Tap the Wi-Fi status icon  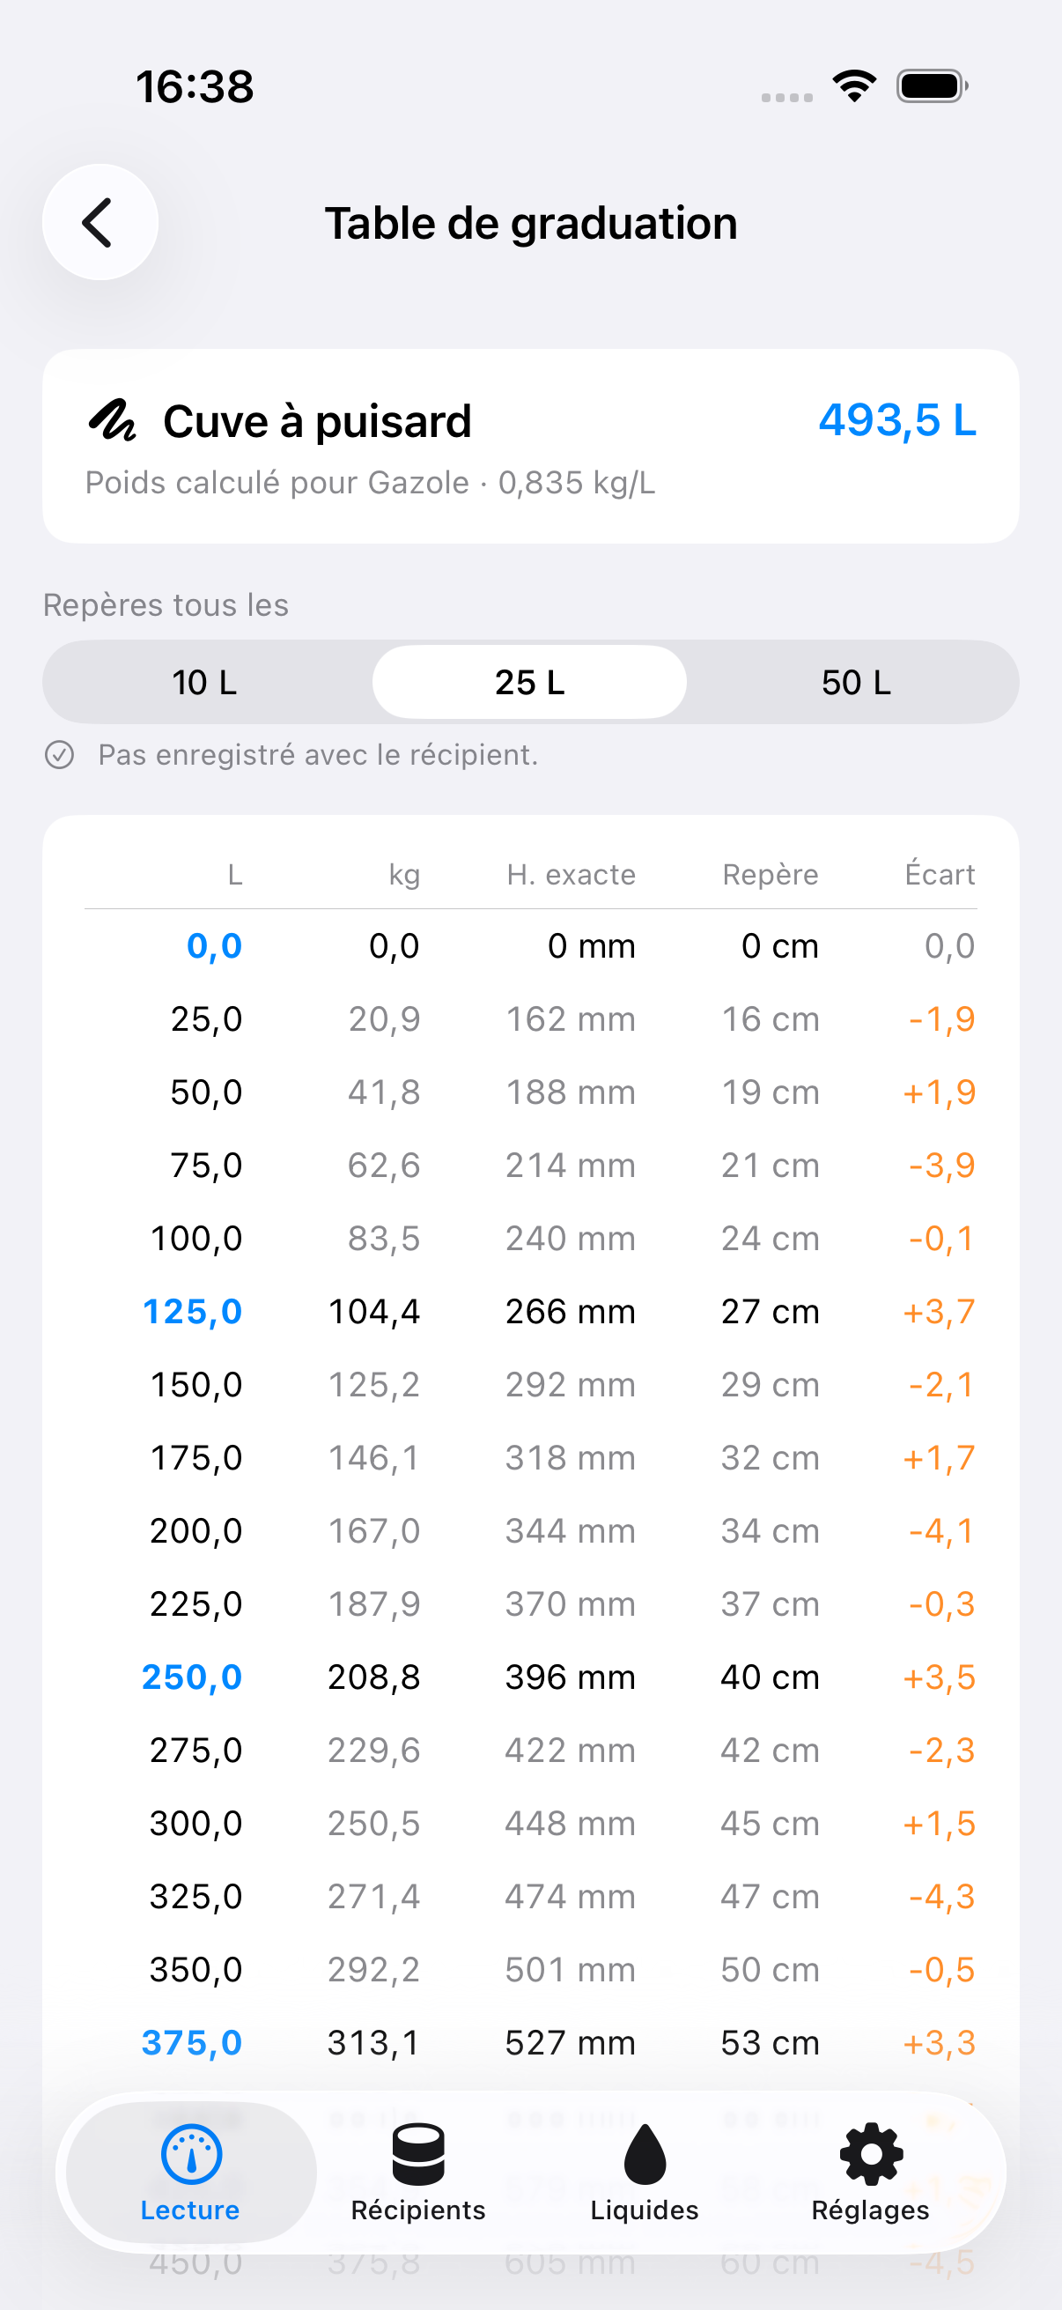pyautogui.click(x=854, y=86)
